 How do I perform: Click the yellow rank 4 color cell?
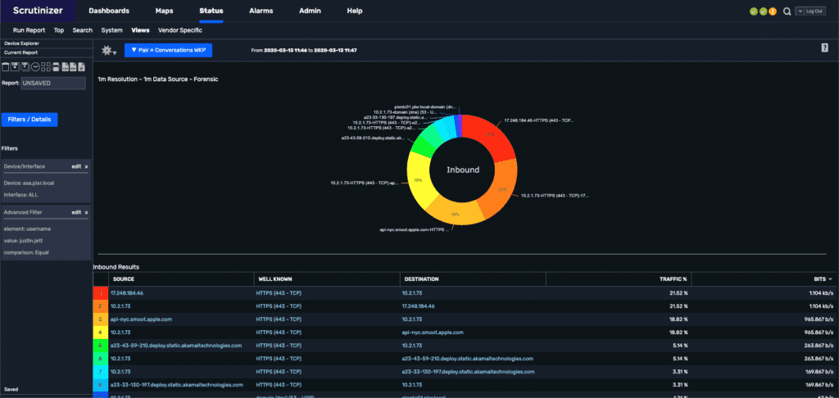[101, 332]
